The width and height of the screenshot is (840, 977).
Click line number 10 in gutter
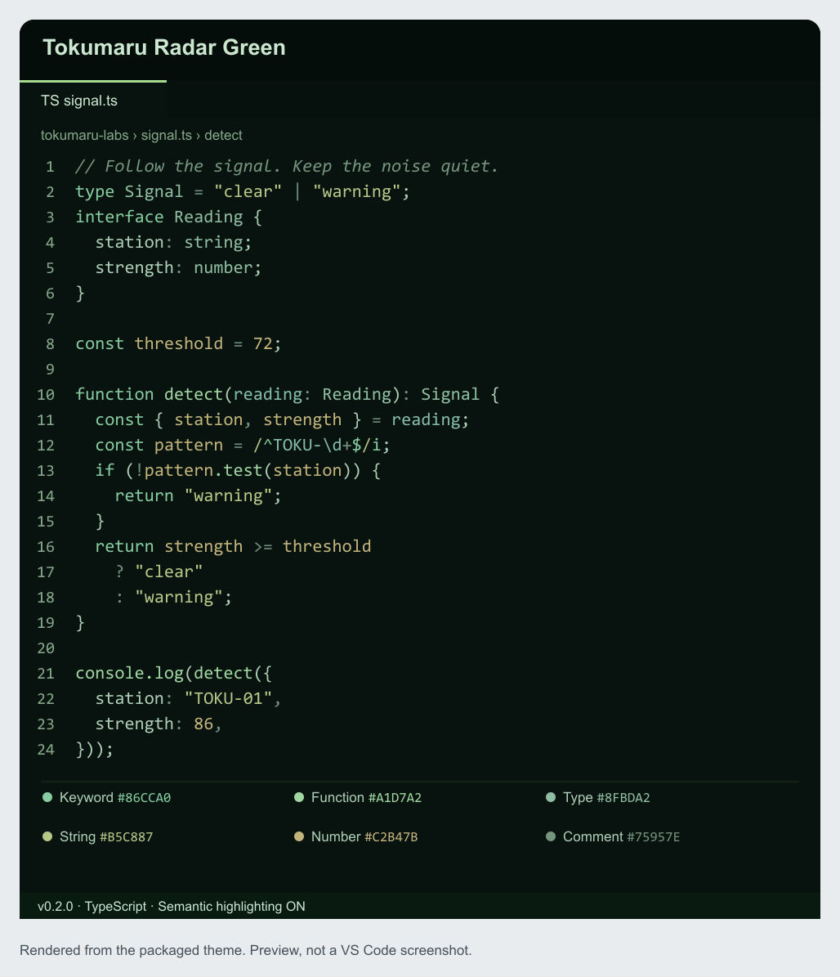[46, 395]
